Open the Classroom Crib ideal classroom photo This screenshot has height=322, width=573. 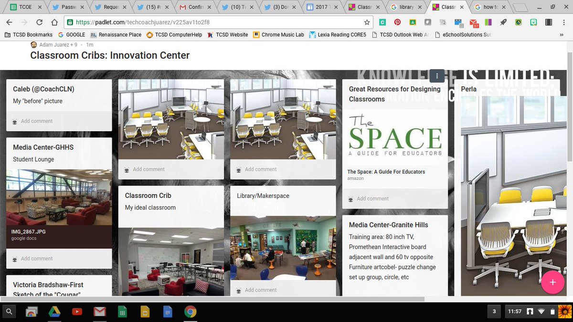[x=171, y=261]
